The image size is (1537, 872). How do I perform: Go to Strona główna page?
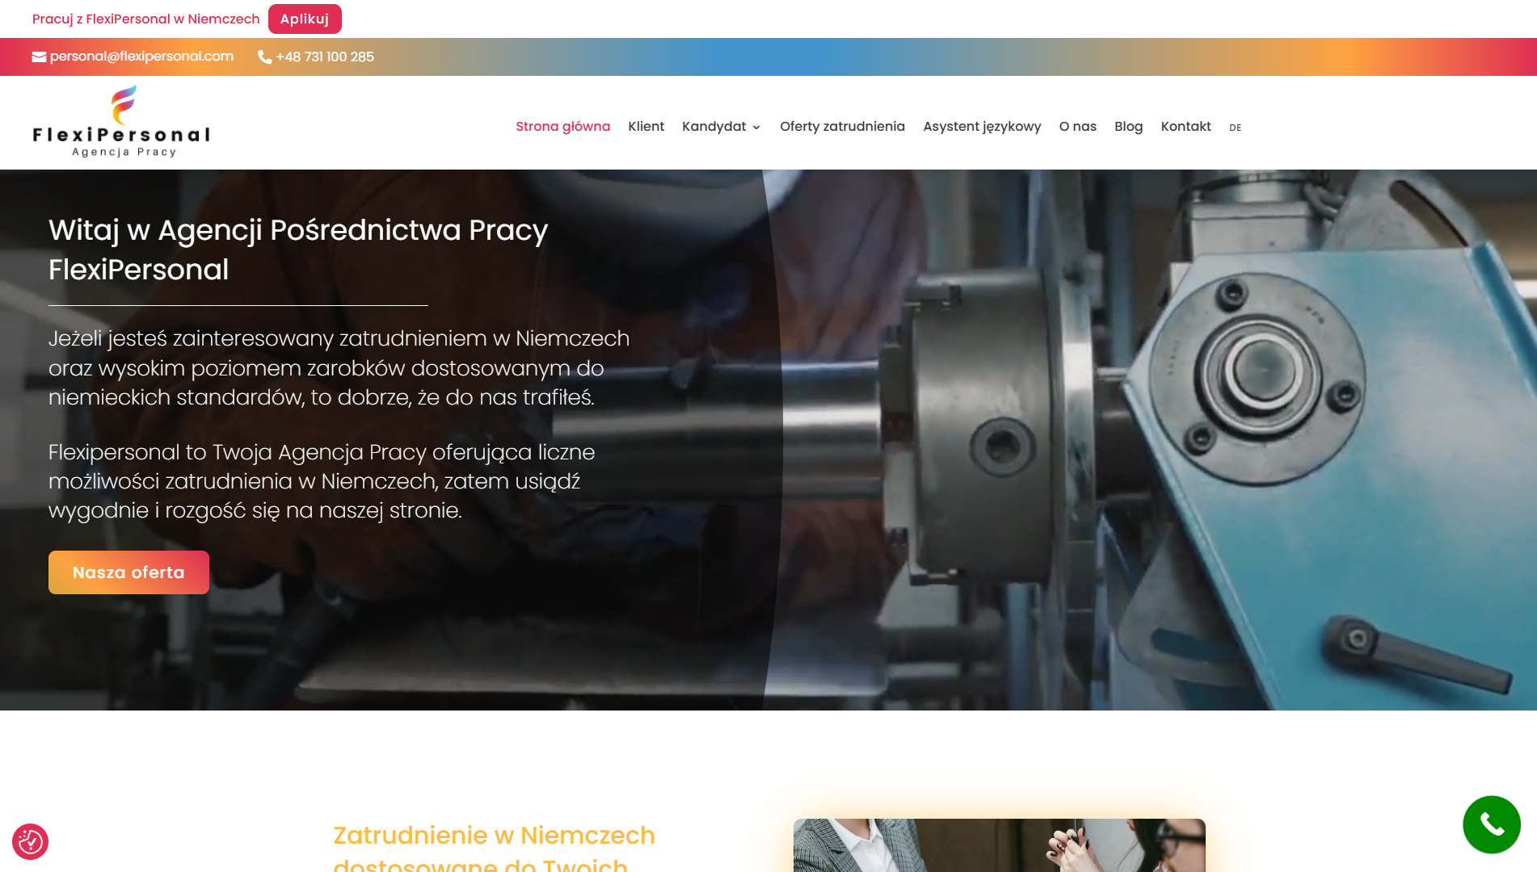[x=562, y=127]
